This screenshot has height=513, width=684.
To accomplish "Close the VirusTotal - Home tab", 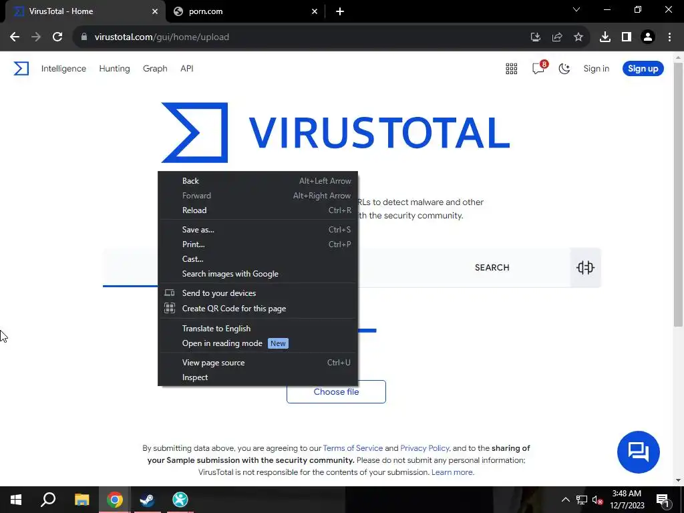I will tap(155, 12).
